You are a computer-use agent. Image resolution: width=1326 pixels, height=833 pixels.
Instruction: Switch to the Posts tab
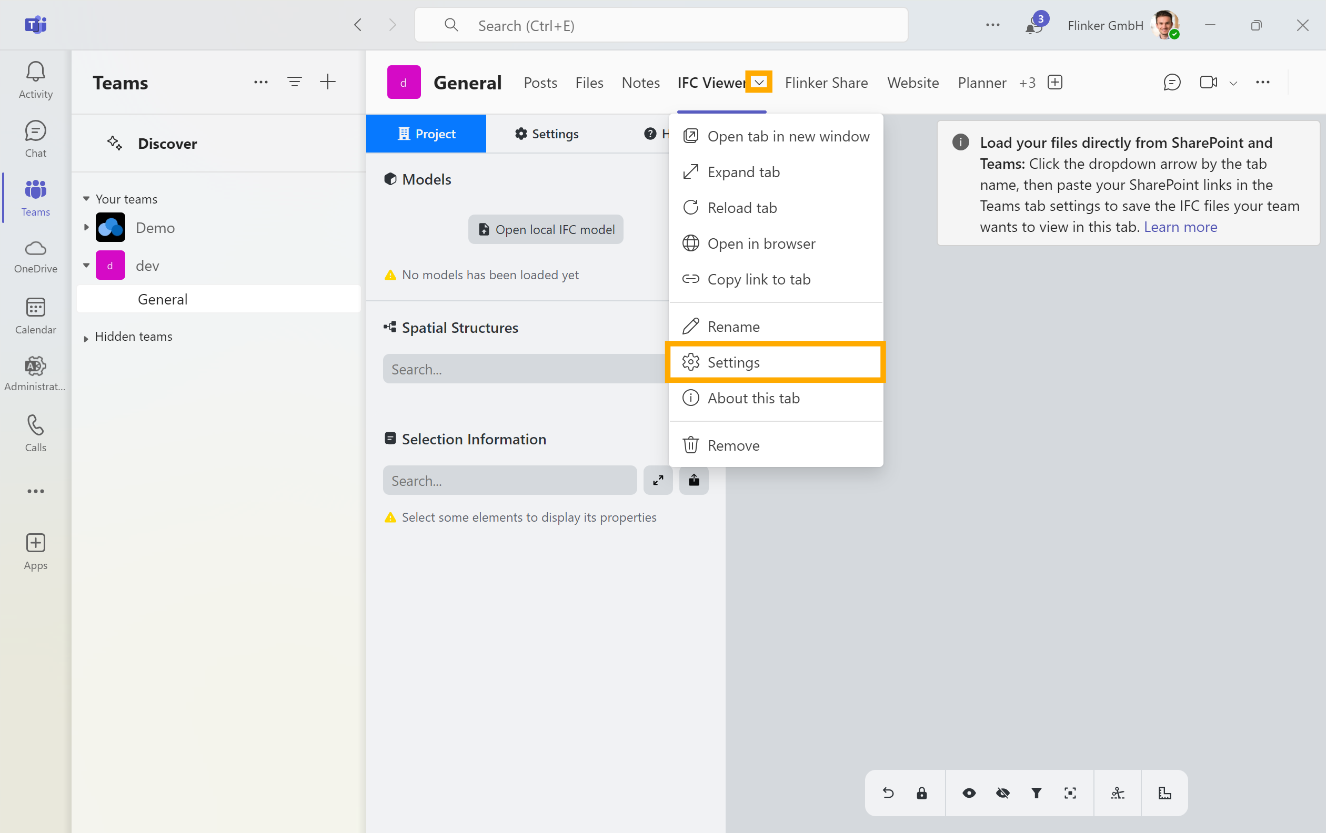click(x=540, y=83)
